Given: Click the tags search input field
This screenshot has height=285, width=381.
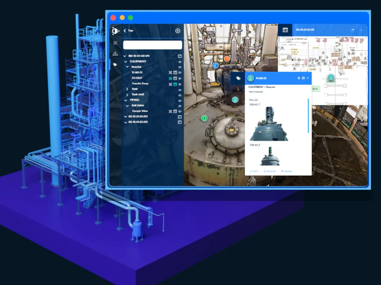Looking at the screenshot, I should click(152, 45).
